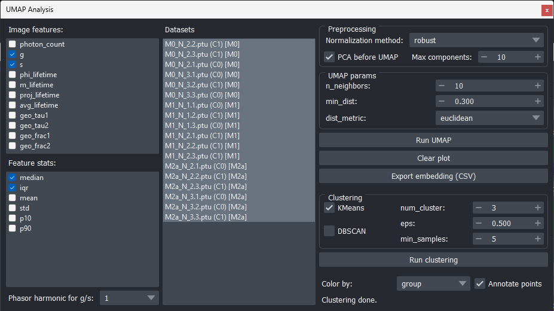Increase min_dist with plus button
This screenshot has height=311, width=554.
point(537,102)
